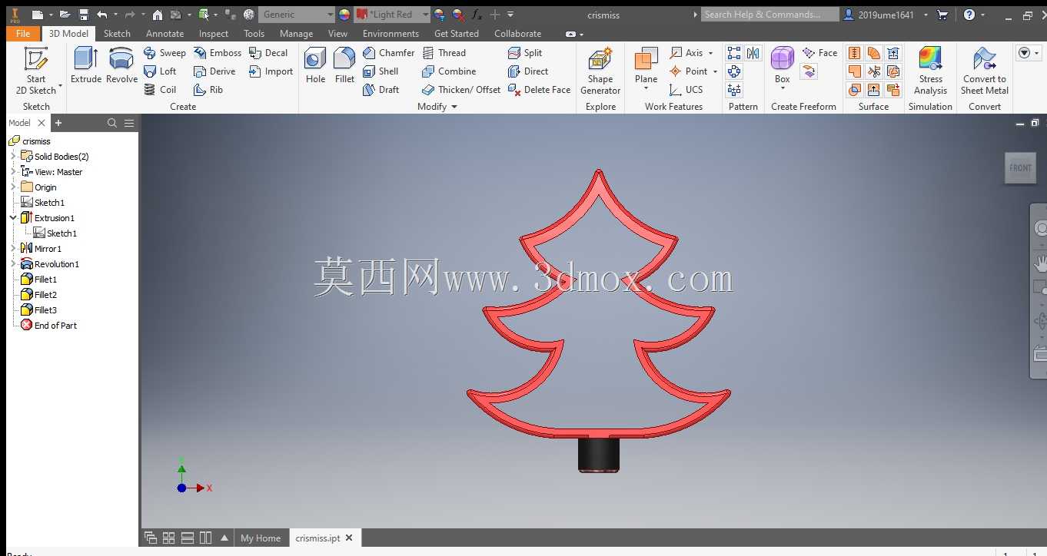The height and width of the screenshot is (556, 1047).
Task: Select Thicken/ Offset tool
Action: coord(461,90)
